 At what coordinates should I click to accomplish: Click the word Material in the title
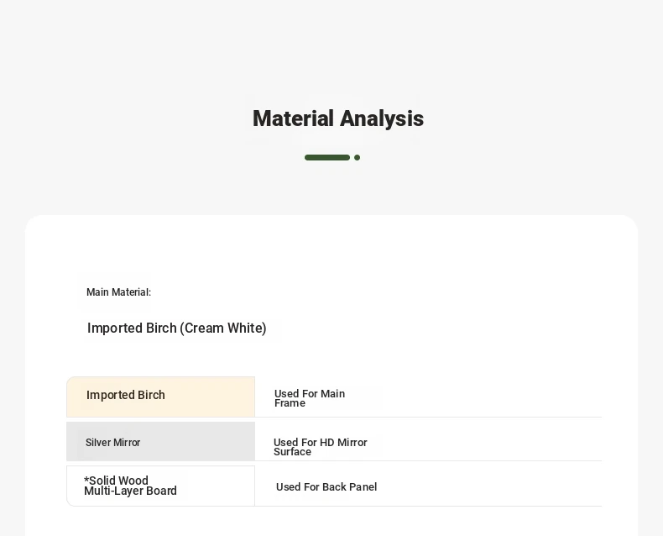tap(294, 118)
